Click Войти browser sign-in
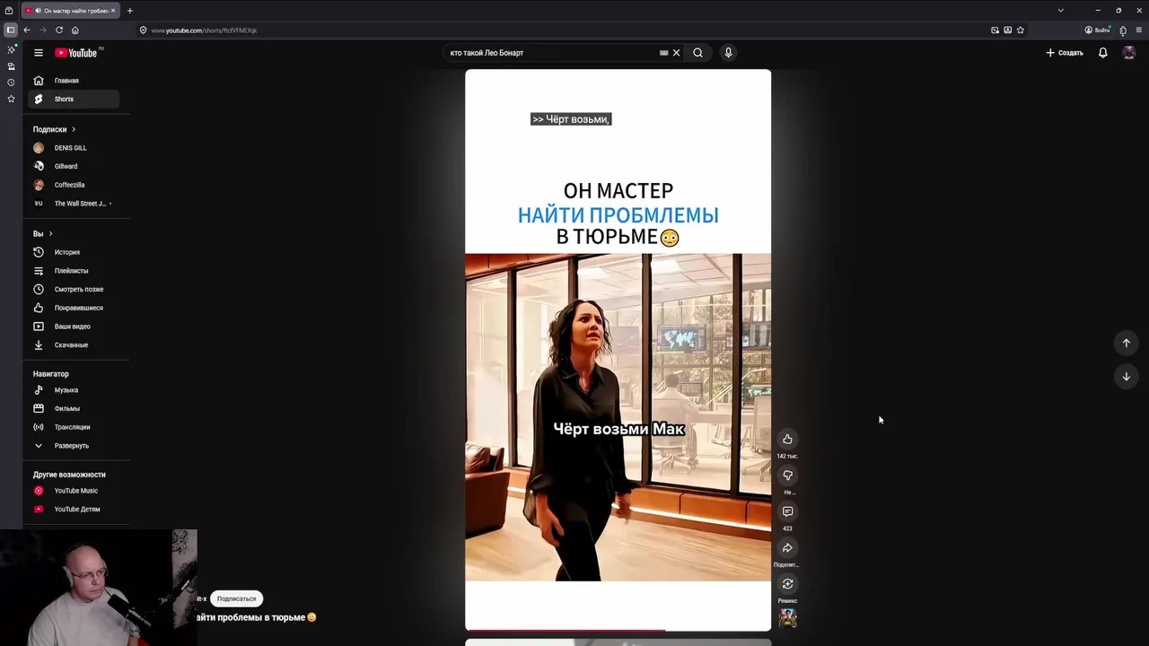 click(1097, 30)
